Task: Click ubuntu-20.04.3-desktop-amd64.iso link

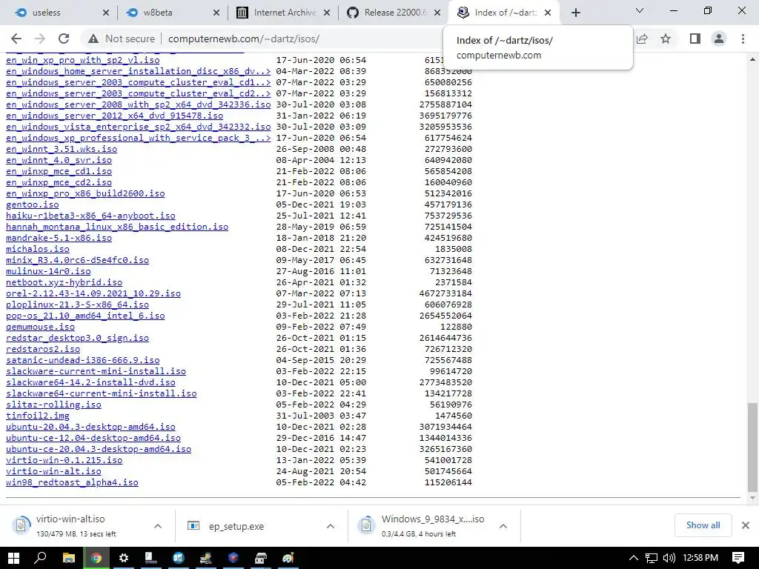Action: click(90, 427)
